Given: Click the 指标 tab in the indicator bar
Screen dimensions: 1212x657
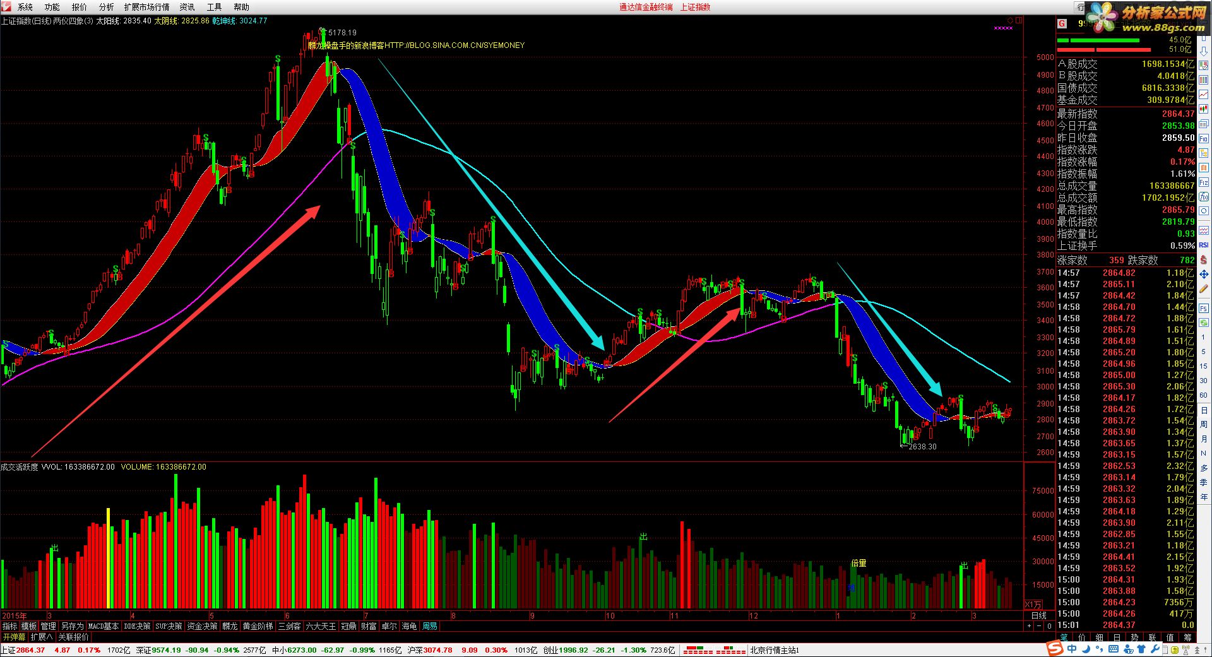Looking at the screenshot, I should (10, 626).
